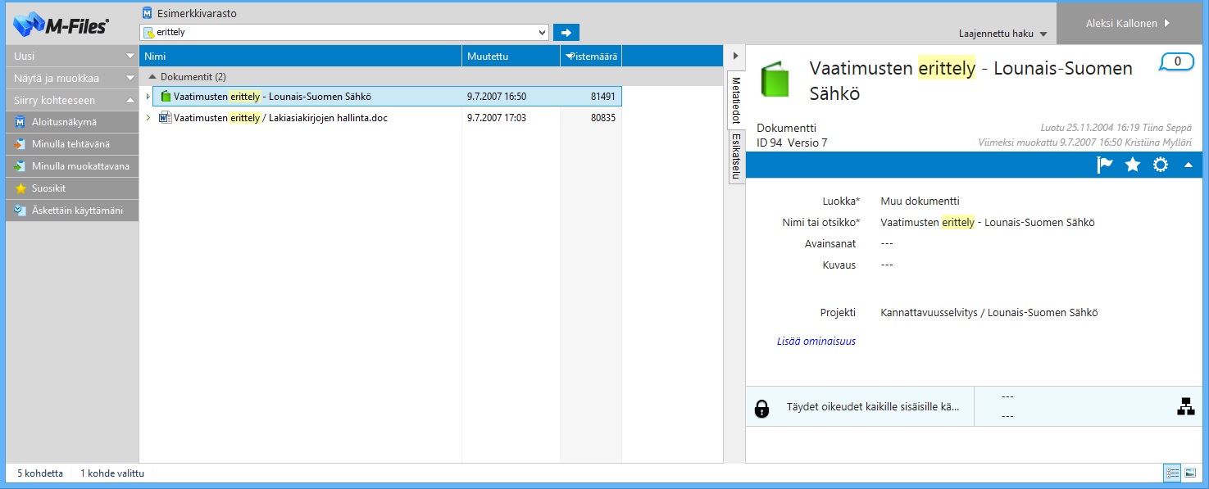The image size is (1209, 489).
Task: Open Äskettäin käyttämäni view
Action: (x=72, y=211)
